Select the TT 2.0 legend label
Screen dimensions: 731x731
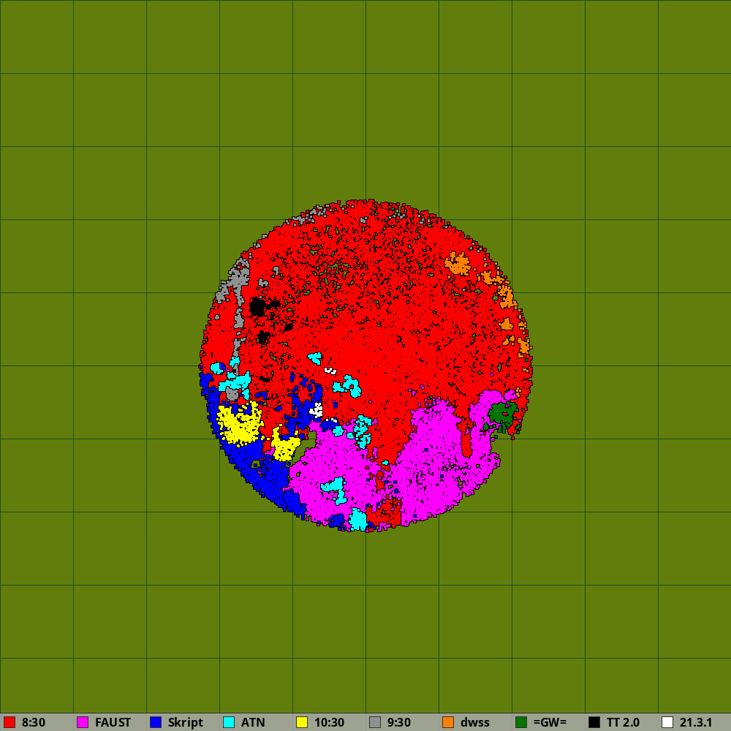(x=623, y=723)
